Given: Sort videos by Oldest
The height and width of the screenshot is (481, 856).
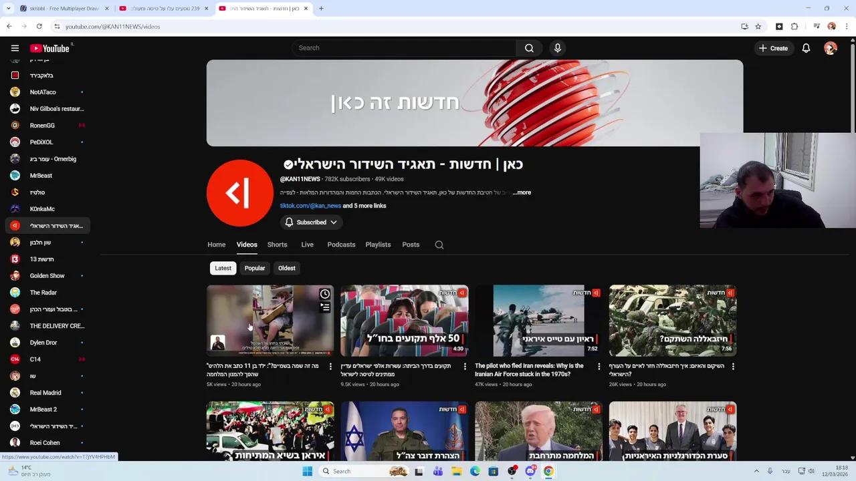Looking at the screenshot, I should [x=286, y=268].
